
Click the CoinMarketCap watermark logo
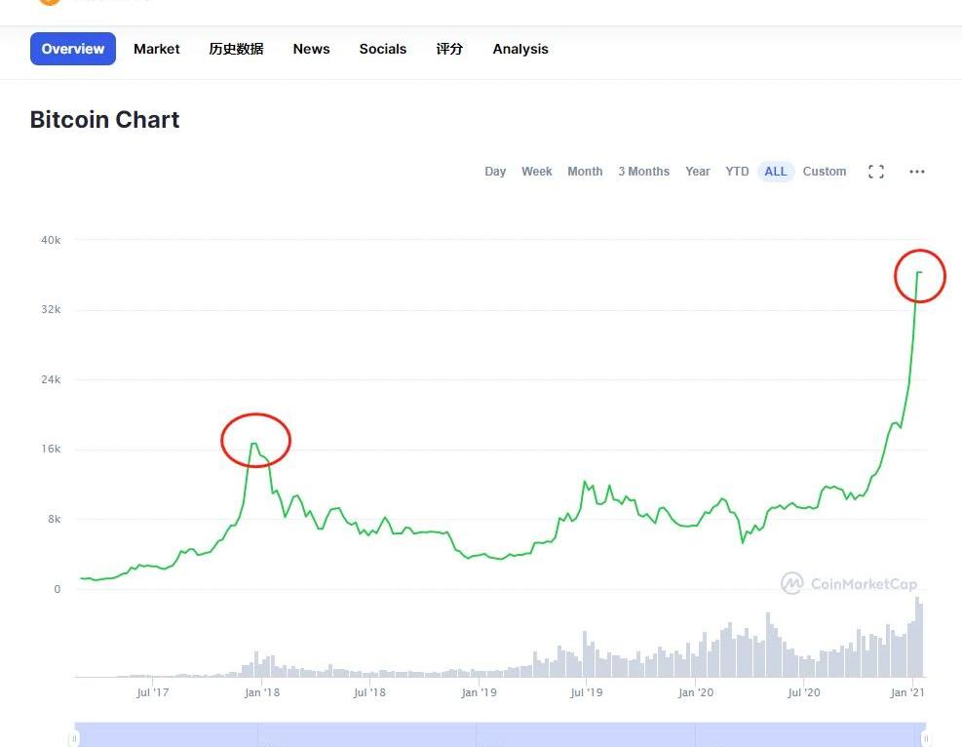tap(849, 583)
